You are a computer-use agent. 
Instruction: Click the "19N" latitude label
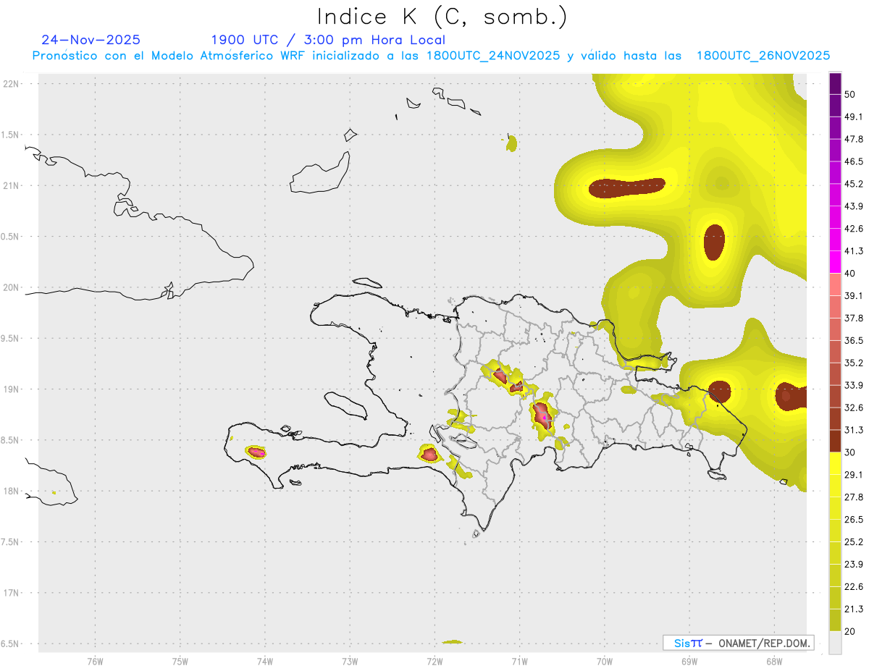(x=12, y=389)
